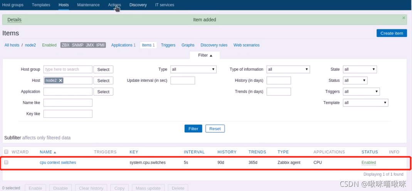This screenshot has width=412, height=191.
Task: Click the Reset filter button
Action: point(215,128)
